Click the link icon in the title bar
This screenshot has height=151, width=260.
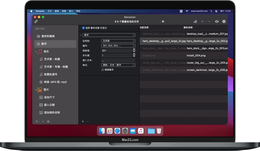(36, 22)
